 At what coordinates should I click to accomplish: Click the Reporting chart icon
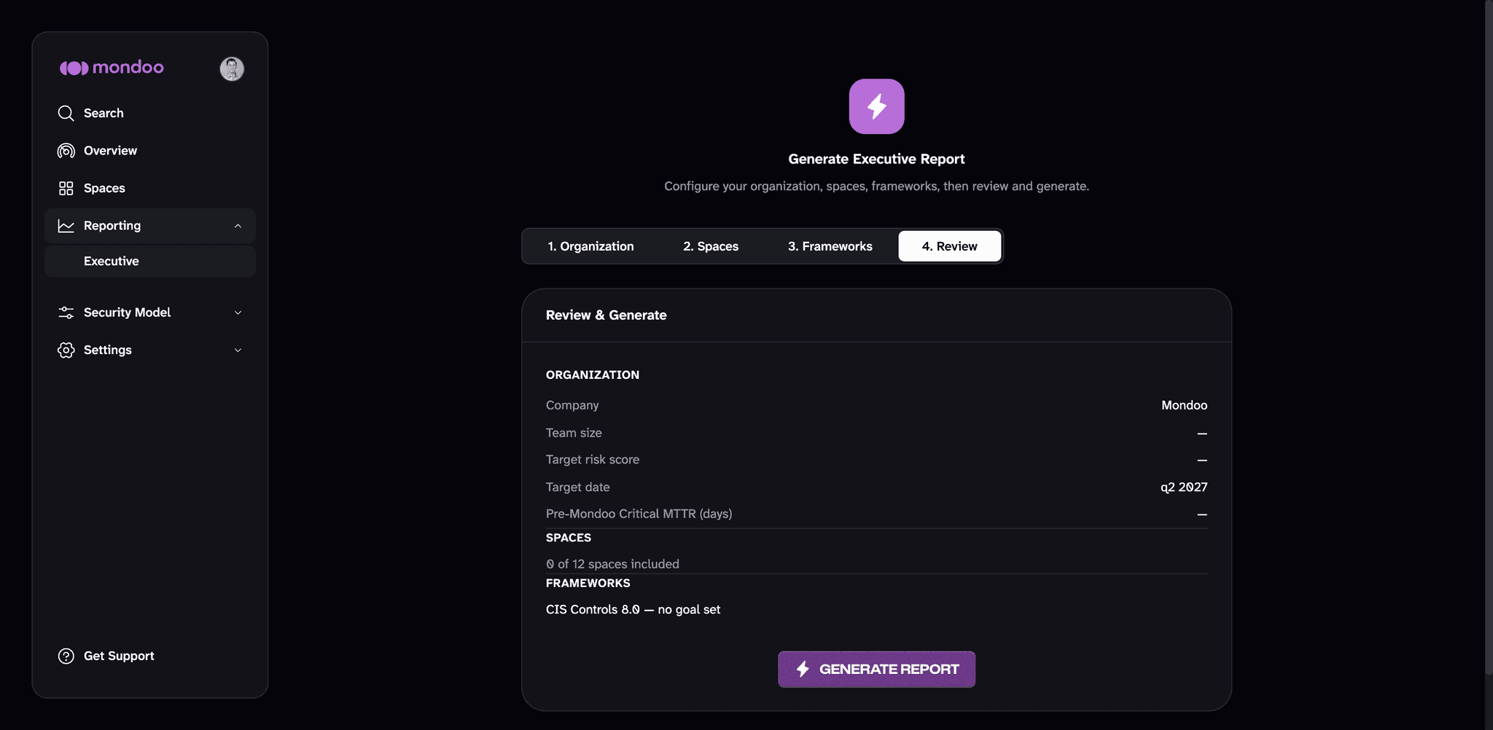(x=66, y=226)
